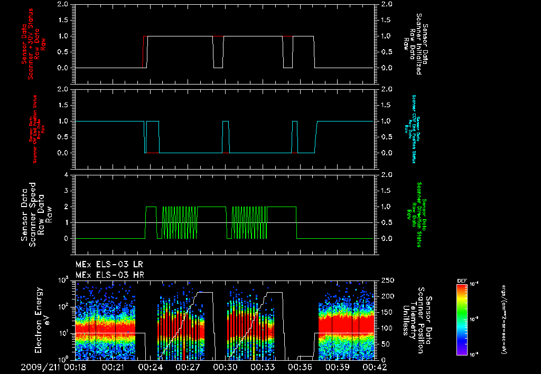Screen dimensions: 541x374
Task: Select the cyan Scanner CCW End Position title
Action: pyautogui.click(x=412, y=129)
